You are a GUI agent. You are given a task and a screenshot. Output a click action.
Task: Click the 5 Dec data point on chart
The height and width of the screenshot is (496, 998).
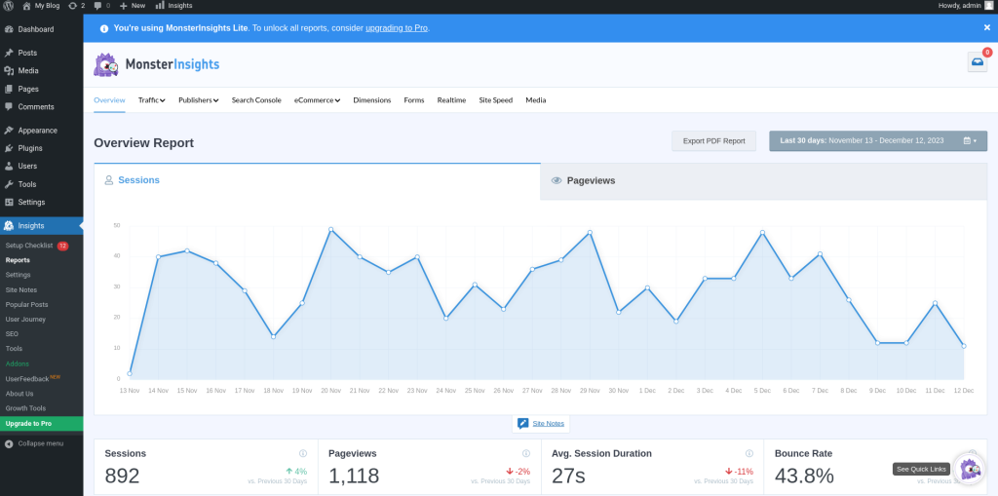(x=762, y=232)
